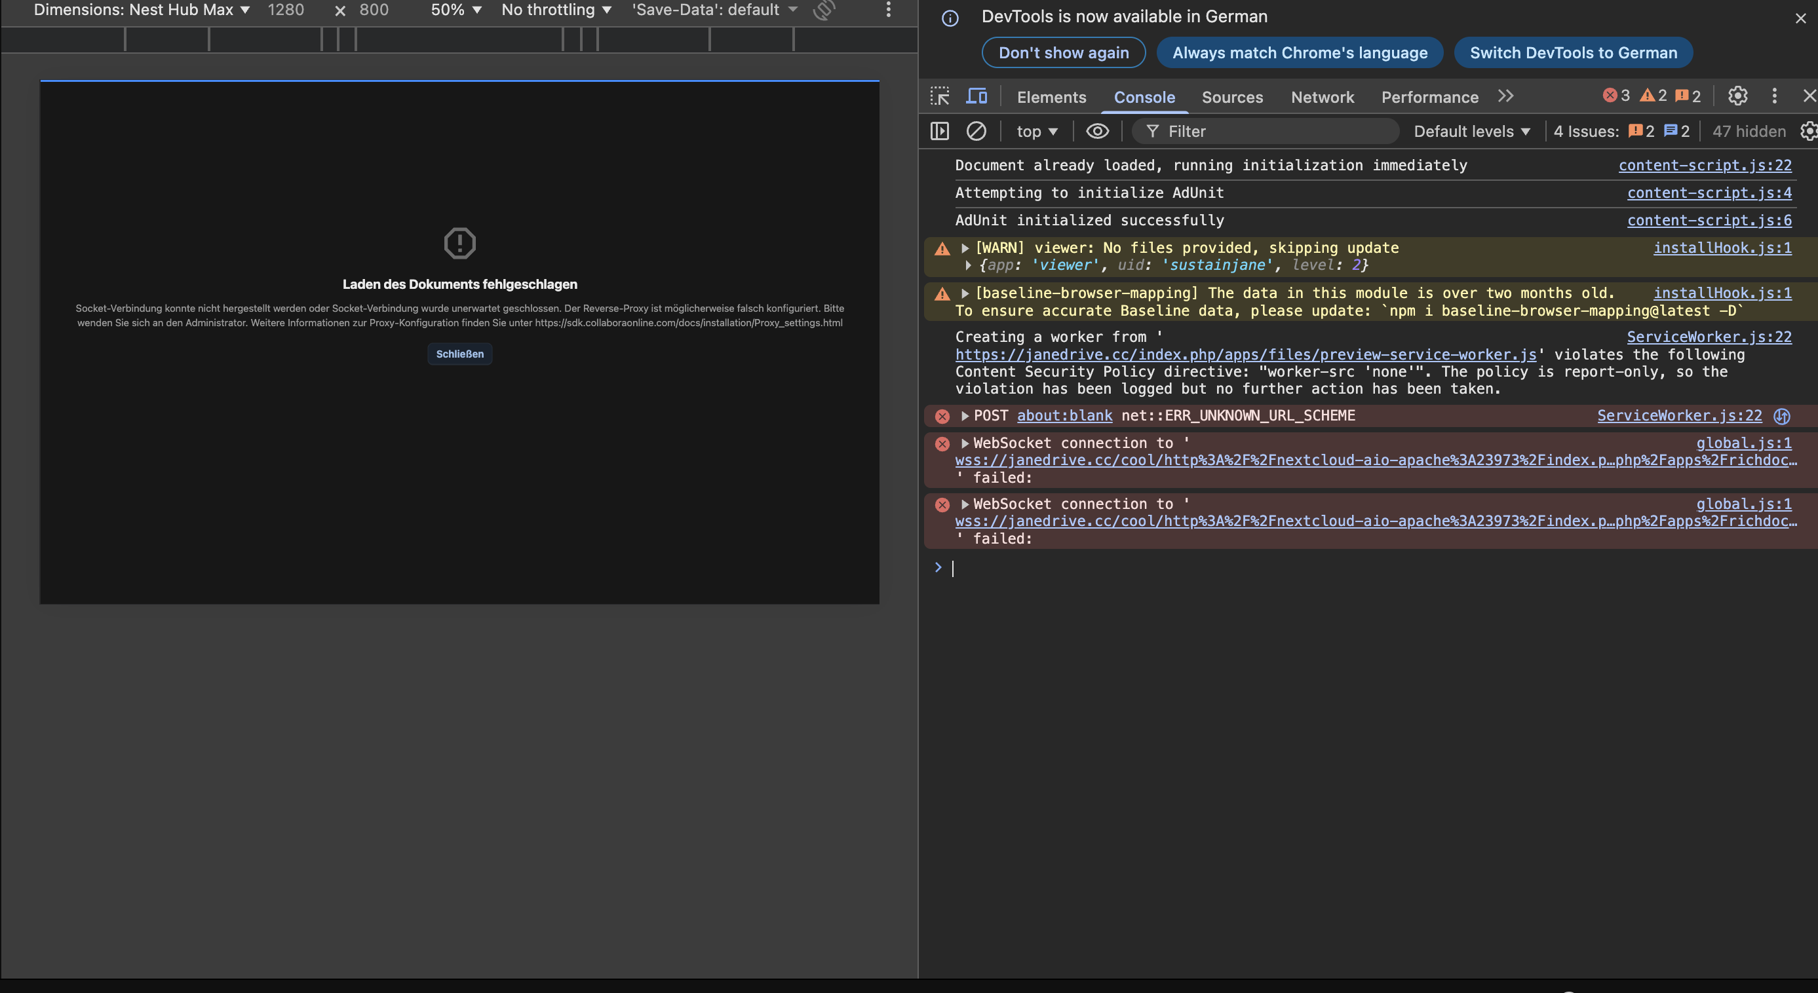The height and width of the screenshot is (993, 1818).
Task: Switch to the Sources tab
Action: 1232,98
